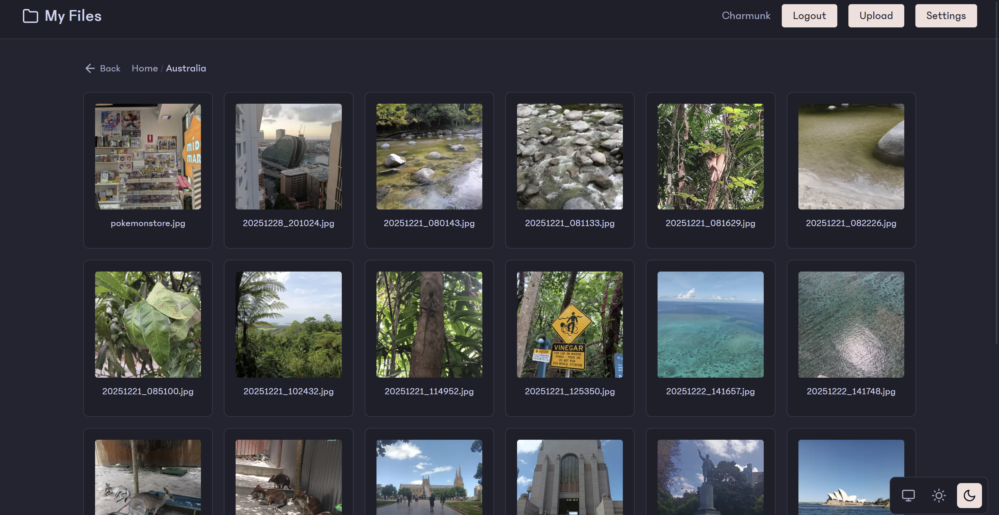
Task: Select dark mode moon icon
Action: coord(969,495)
